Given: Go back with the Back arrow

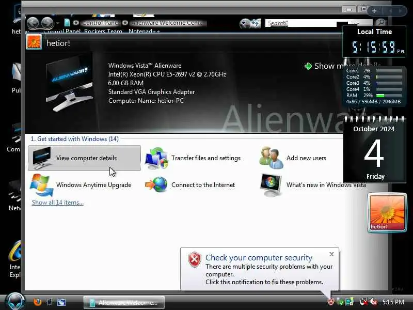Looking at the screenshot, I should coord(33,23).
